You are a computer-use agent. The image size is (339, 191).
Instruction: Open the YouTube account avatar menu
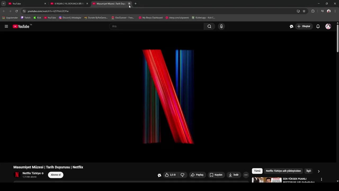328,26
